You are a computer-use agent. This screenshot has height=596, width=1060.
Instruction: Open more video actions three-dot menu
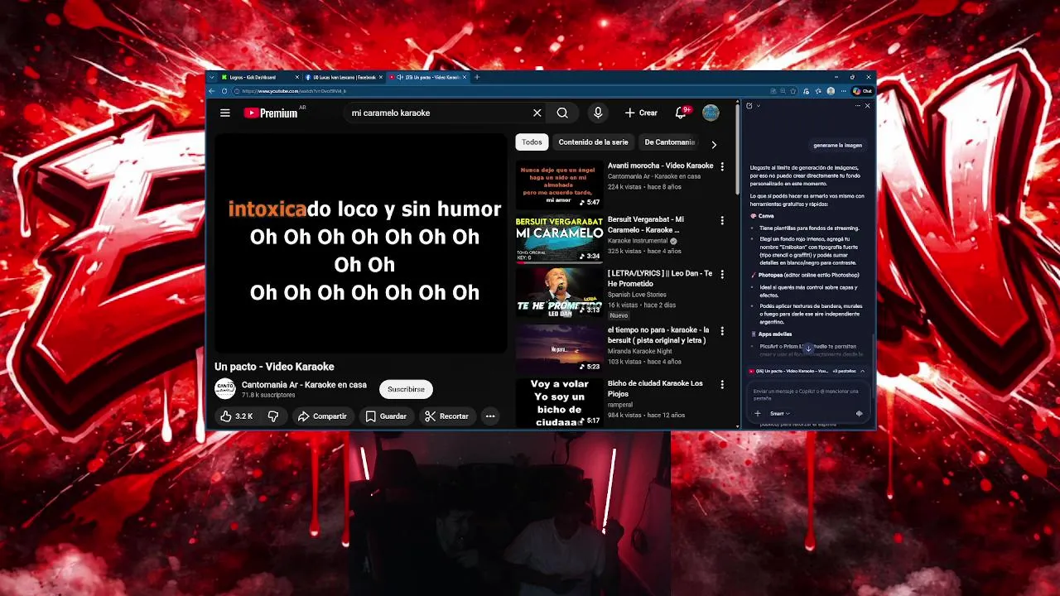tap(490, 416)
